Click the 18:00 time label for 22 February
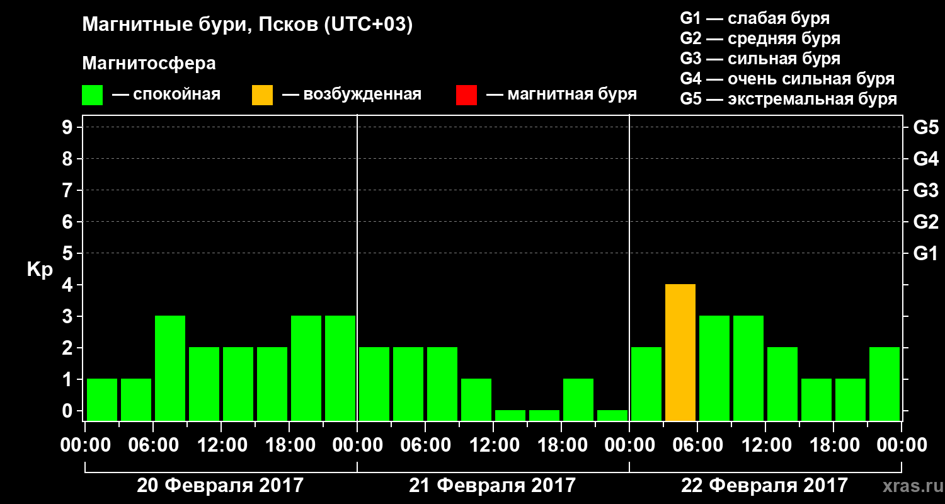This screenshot has width=945, height=504. [x=833, y=445]
